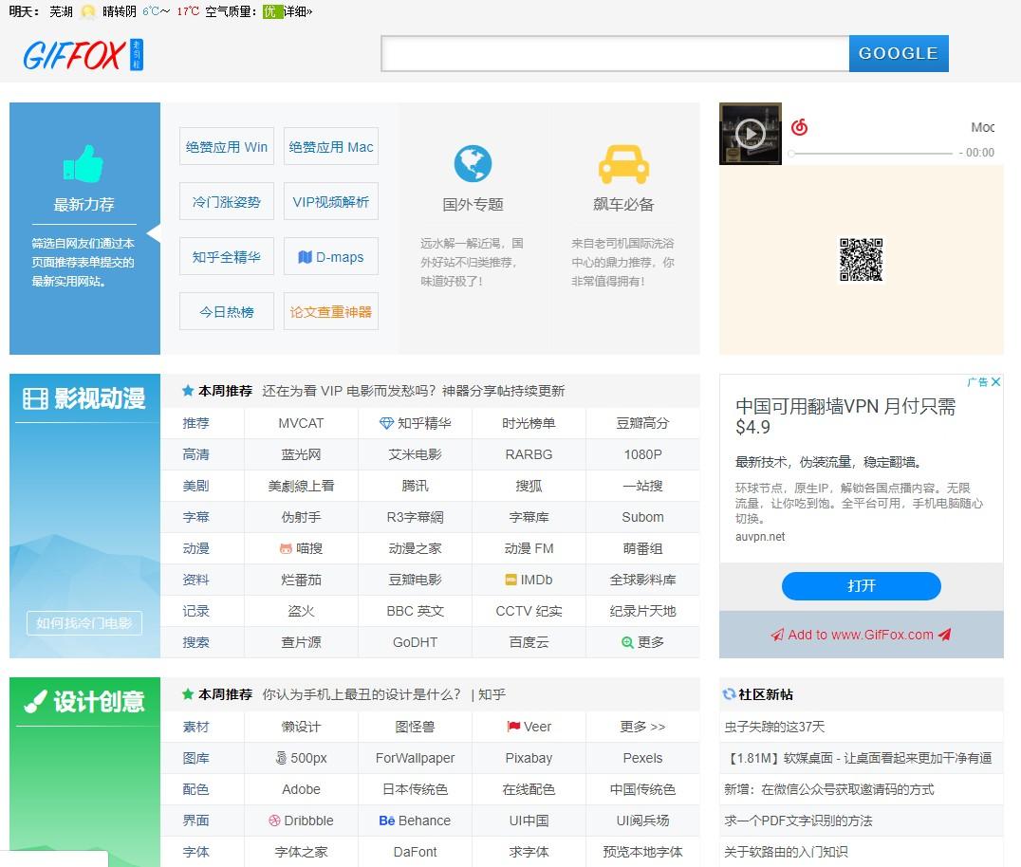Click the thumbs-up 最新力荐 icon
Screen dimensions: 1021x867
coord(84,164)
